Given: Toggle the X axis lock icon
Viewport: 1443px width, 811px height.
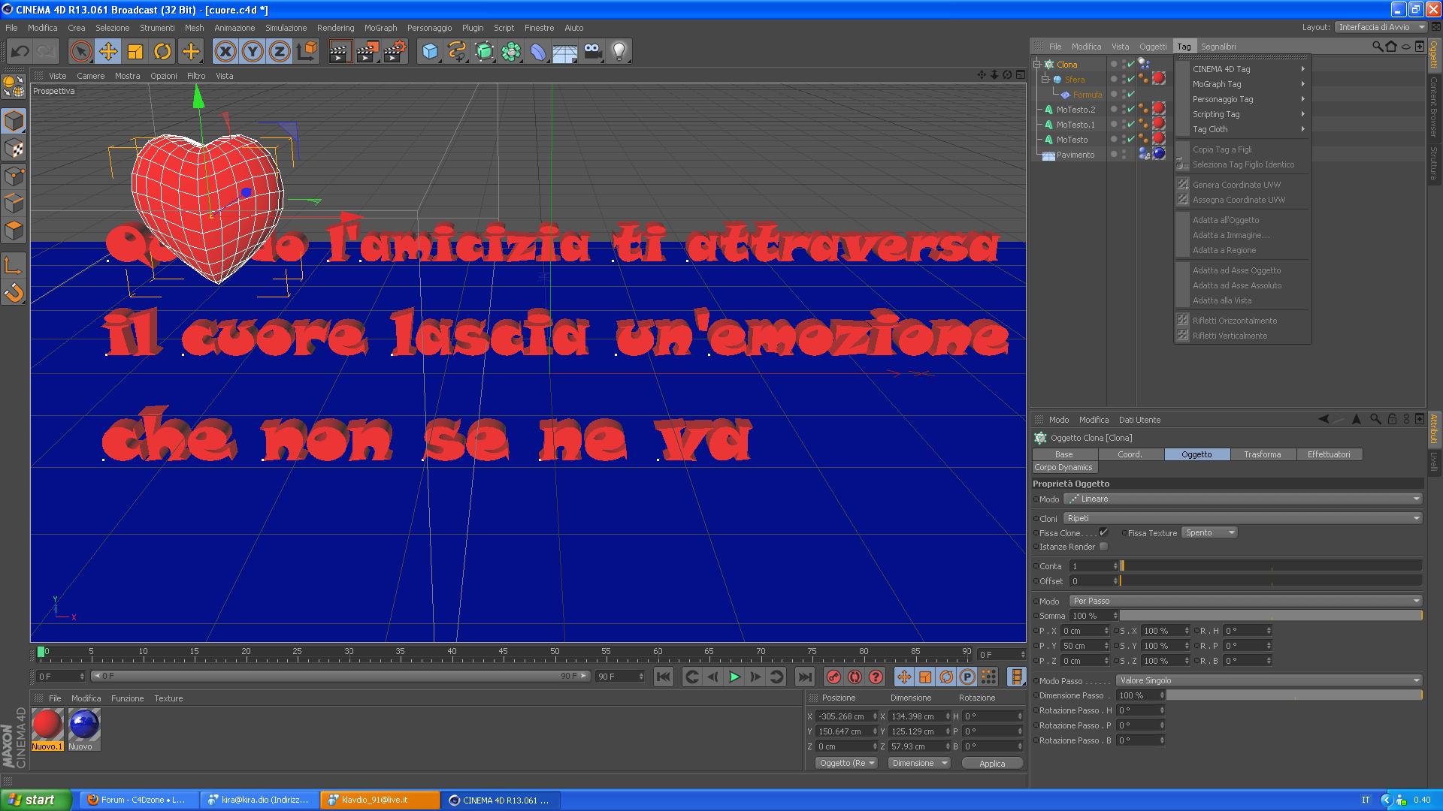Looking at the screenshot, I should point(225,51).
